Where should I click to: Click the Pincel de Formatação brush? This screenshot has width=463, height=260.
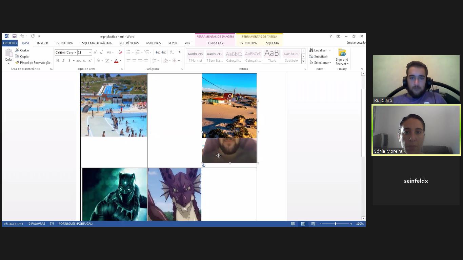(x=17, y=63)
